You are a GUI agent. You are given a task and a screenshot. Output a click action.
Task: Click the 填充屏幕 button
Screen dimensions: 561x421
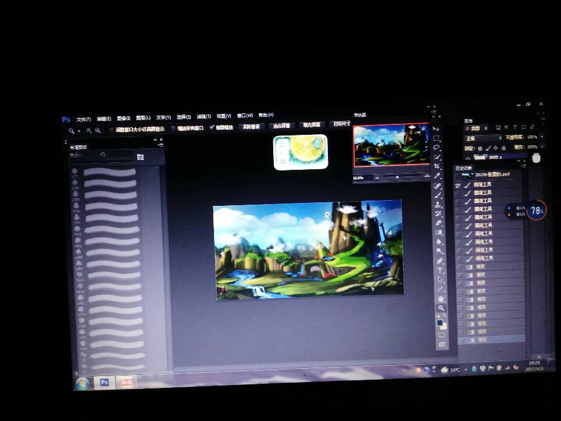click(312, 124)
